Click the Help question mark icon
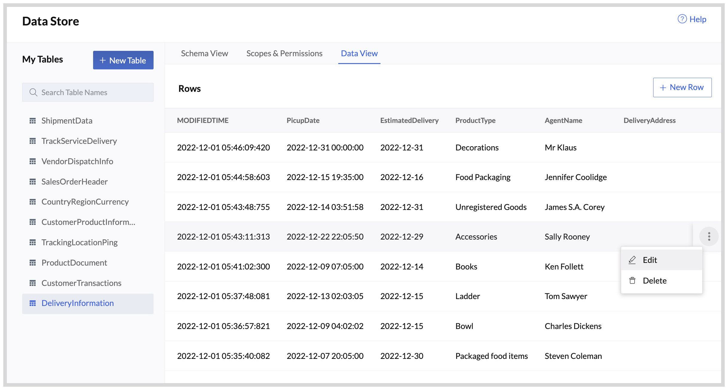Image resolution: width=728 pixels, height=390 pixels. click(x=682, y=19)
